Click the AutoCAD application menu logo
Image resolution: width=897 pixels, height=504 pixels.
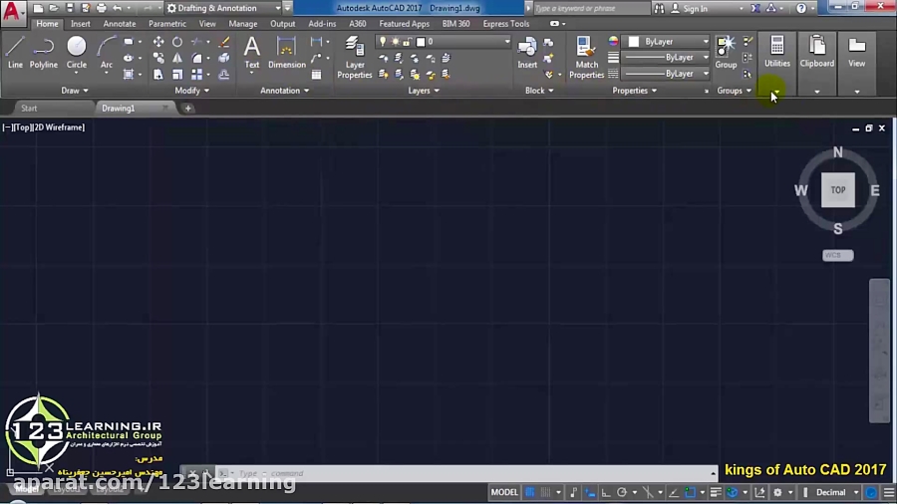pyautogui.click(x=11, y=11)
